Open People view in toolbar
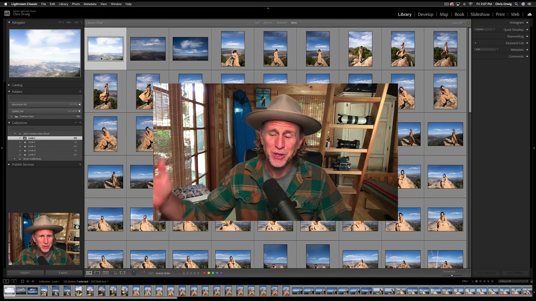Image resolution: width=536 pixels, height=301 pixels. [x=122, y=273]
